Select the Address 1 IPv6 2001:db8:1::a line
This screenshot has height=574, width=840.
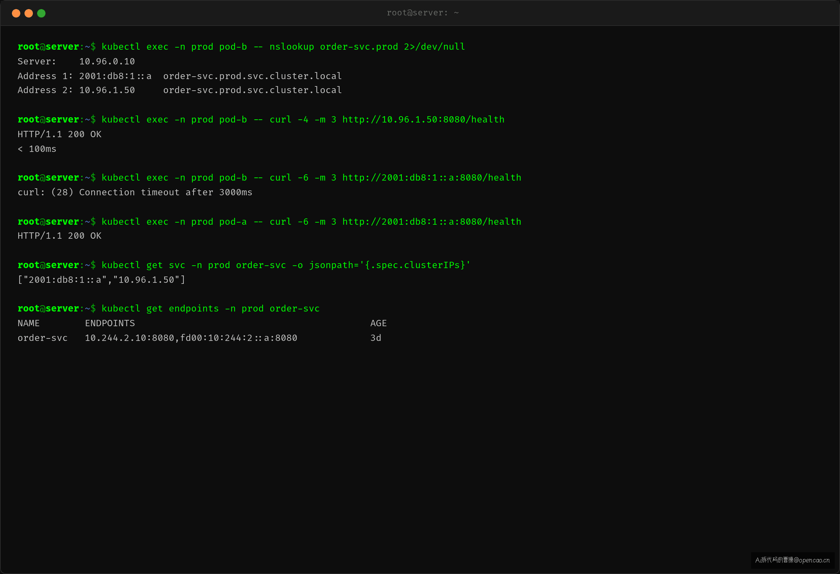(x=179, y=76)
